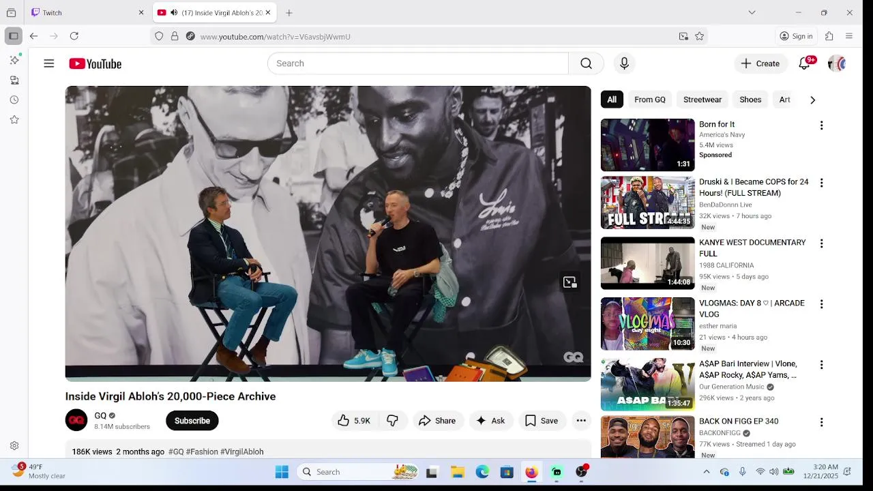
Task: Open options for Born for It video
Action: [821, 125]
